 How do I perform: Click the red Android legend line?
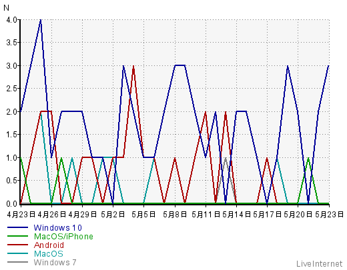[x=17, y=245]
